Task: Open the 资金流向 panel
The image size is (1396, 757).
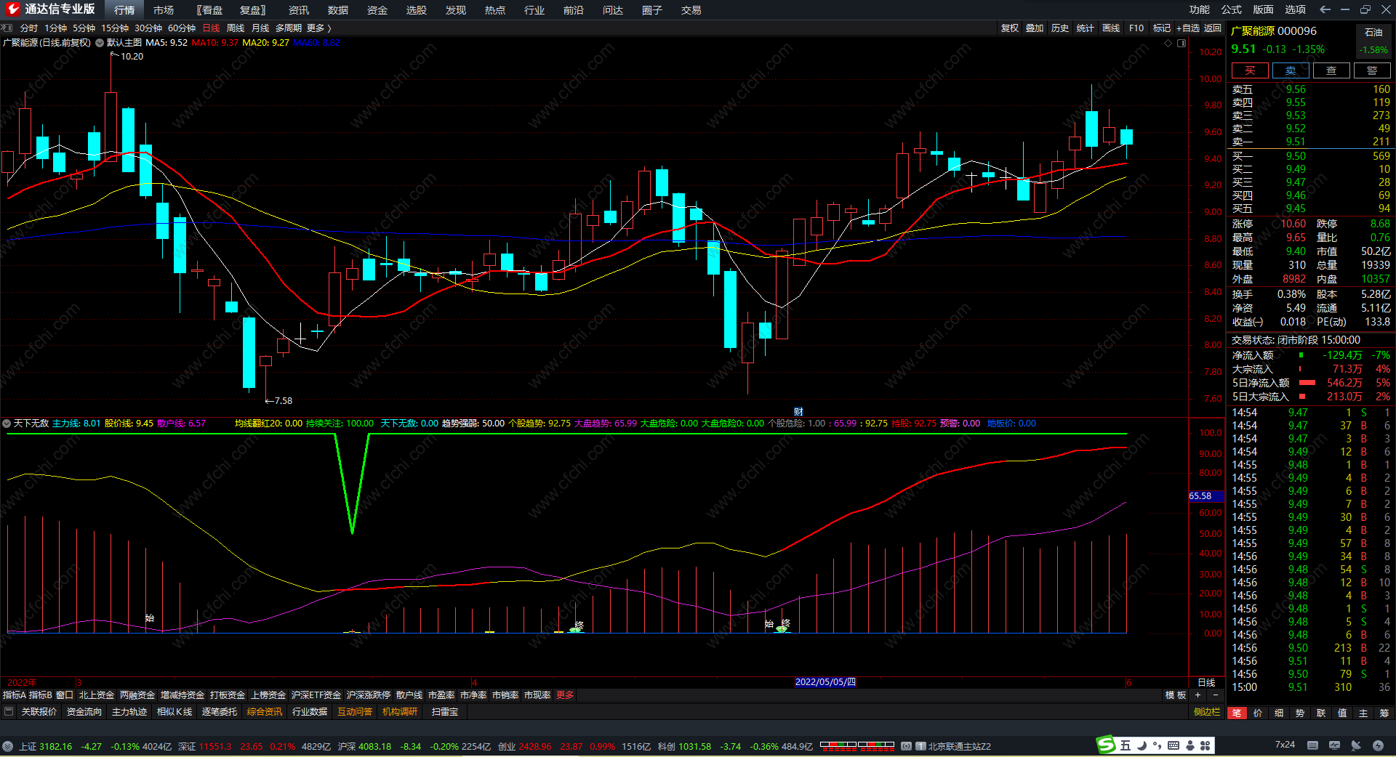Action: pos(84,712)
